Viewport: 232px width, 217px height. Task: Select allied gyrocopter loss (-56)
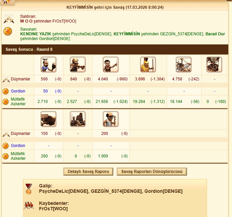point(195,102)
